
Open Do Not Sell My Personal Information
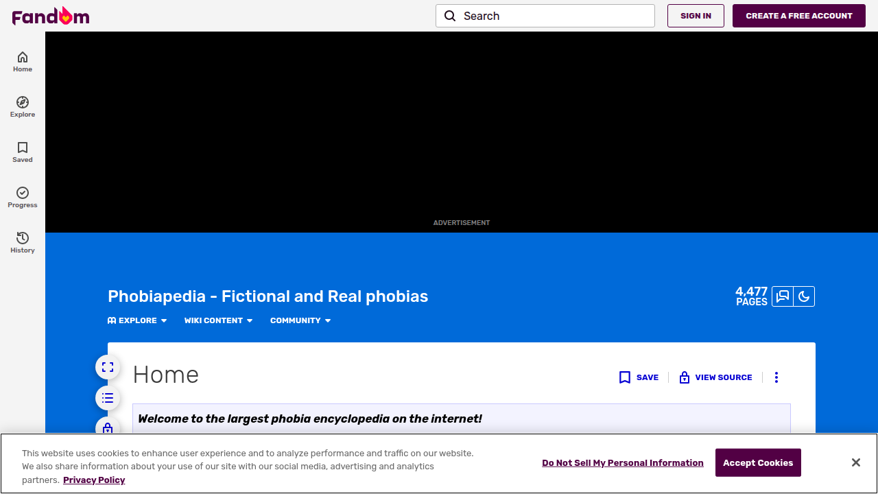tap(623, 463)
